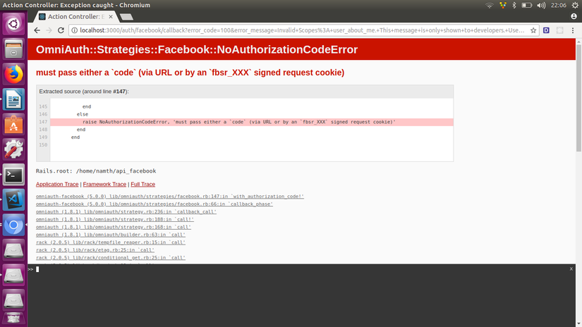
Task: Open Firefox from the dock
Action: pos(13,74)
